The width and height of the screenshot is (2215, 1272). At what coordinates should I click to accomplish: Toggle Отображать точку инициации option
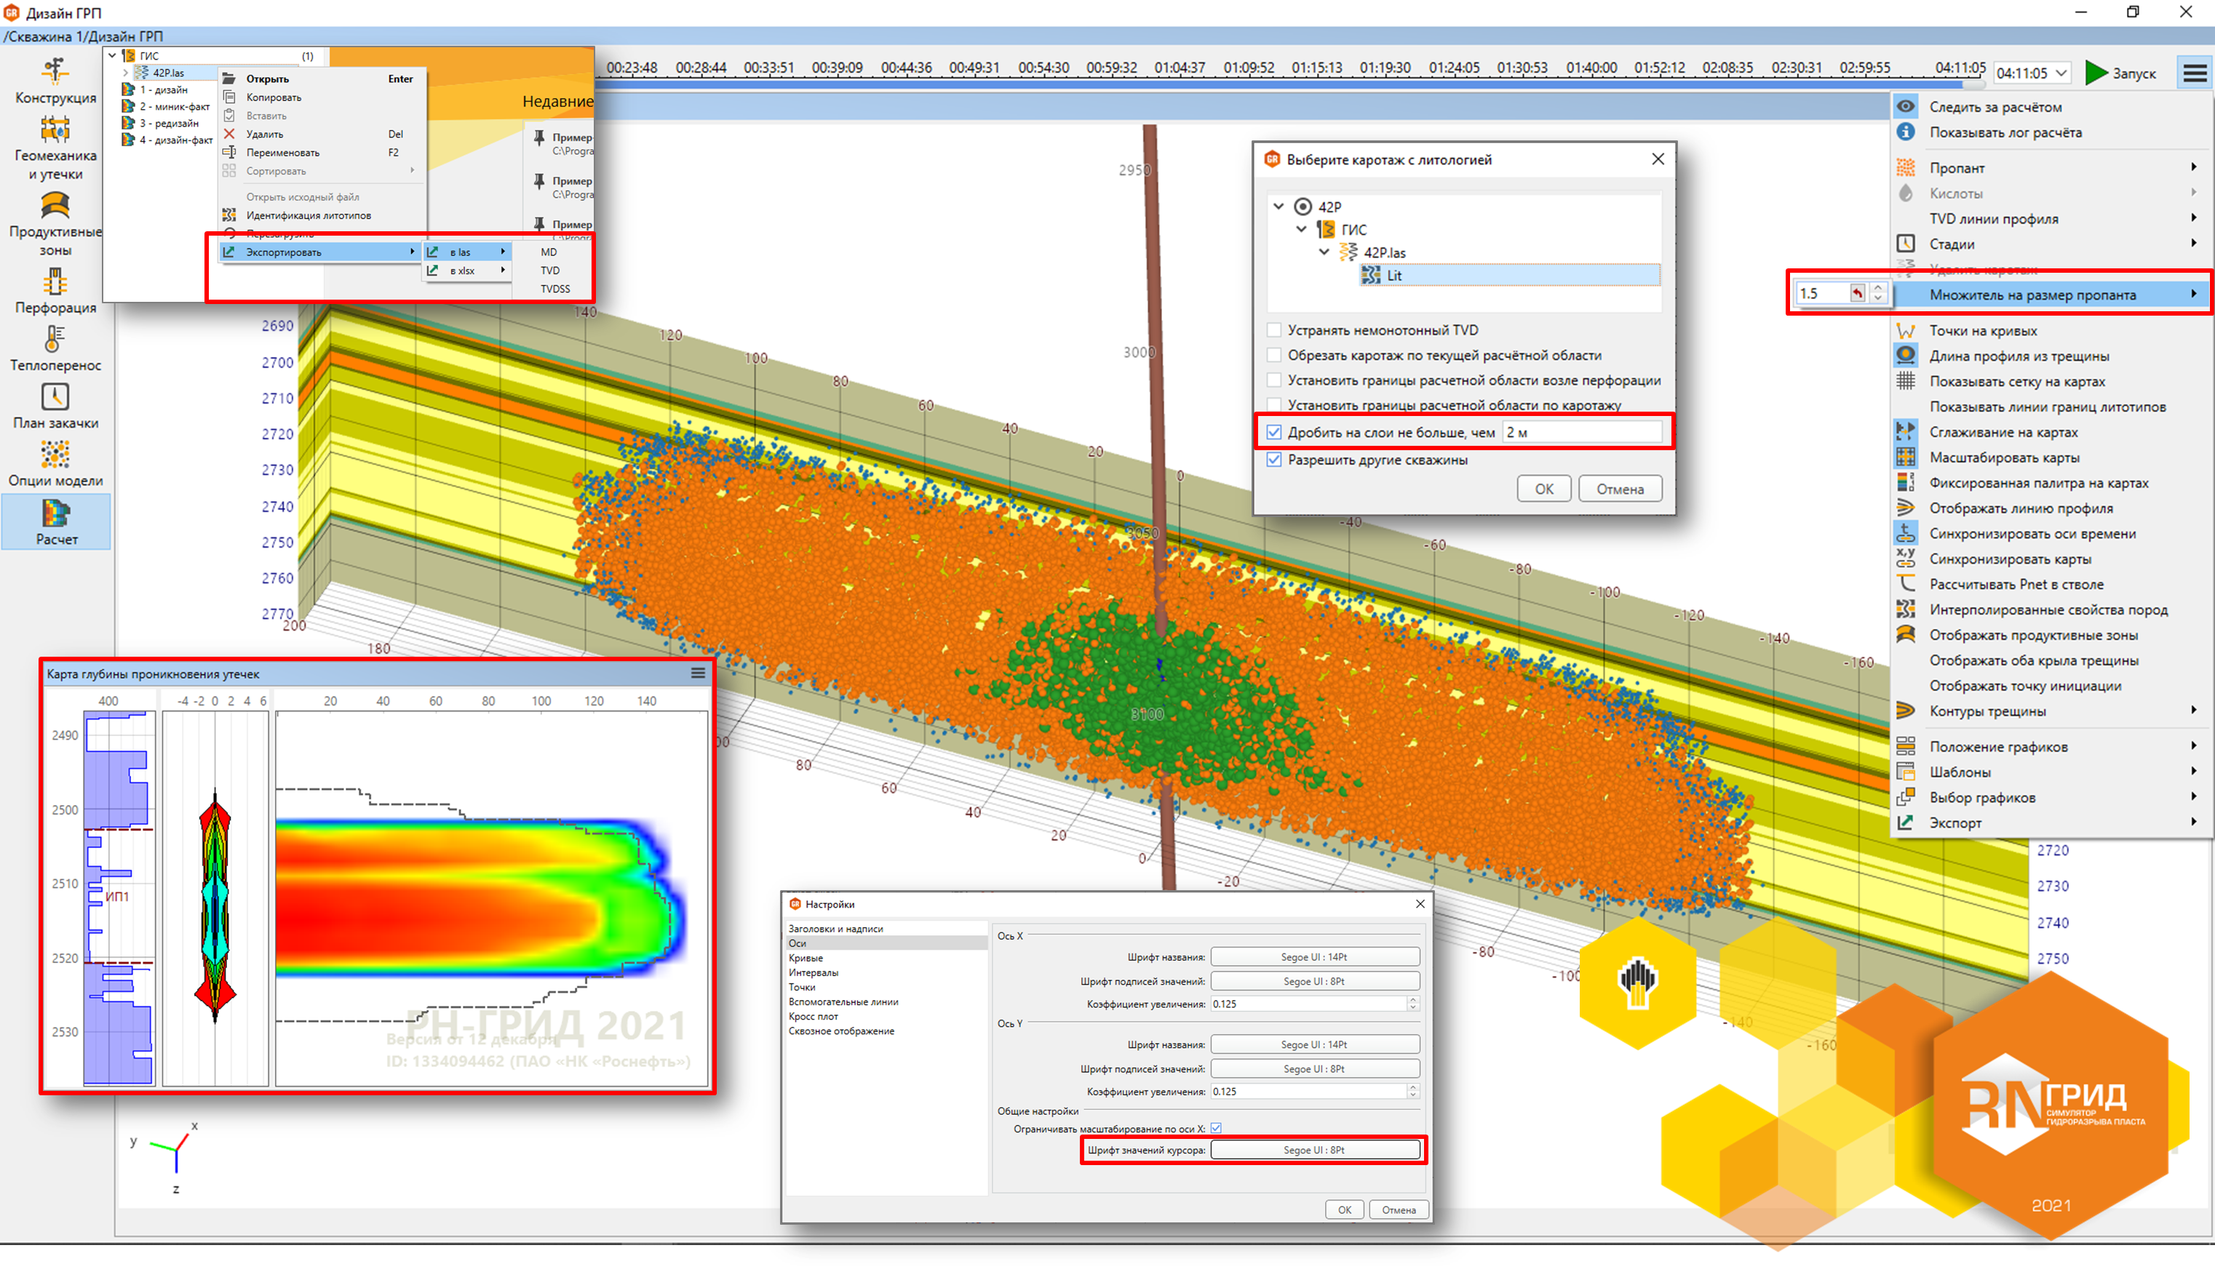point(2024,686)
